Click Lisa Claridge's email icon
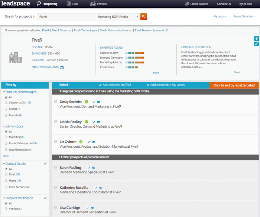 coord(92,208)
